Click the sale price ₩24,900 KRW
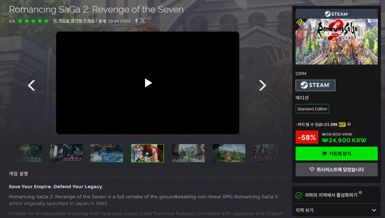The height and width of the screenshot is (218, 385). (344, 140)
